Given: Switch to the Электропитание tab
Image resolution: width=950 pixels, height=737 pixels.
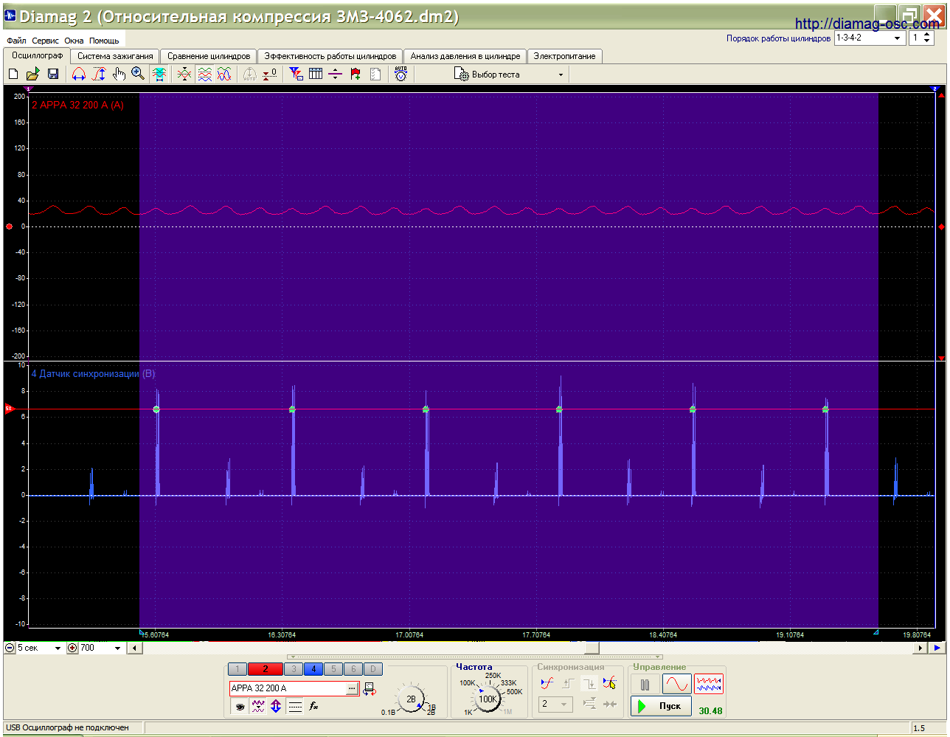Looking at the screenshot, I should pyautogui.click(x=564, y=56).
